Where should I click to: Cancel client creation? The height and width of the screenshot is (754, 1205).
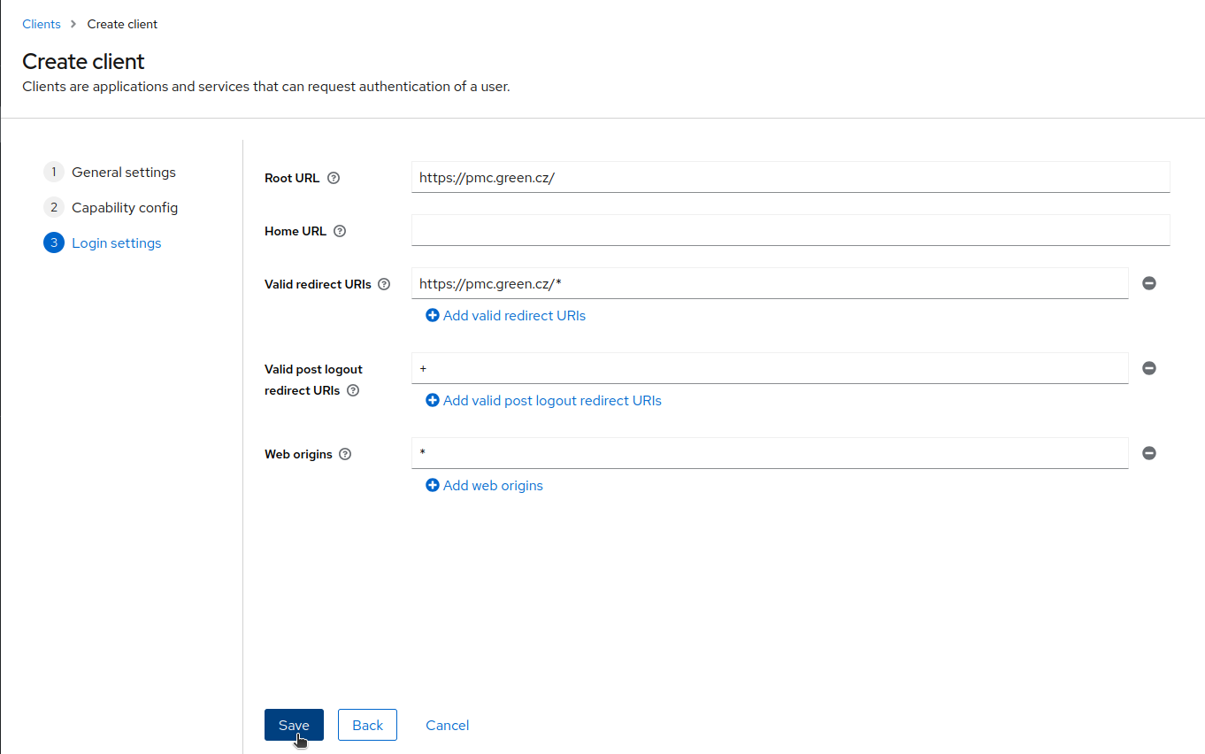[x=447, y=725]
